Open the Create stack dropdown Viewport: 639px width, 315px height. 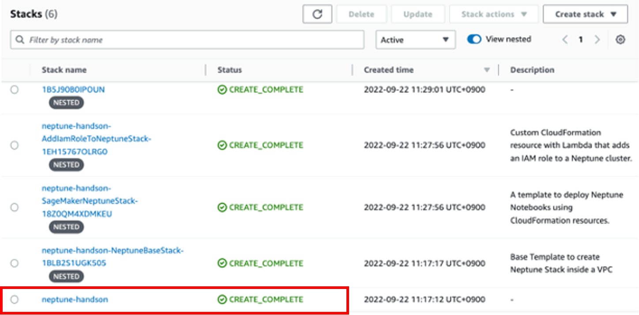tap(585, 14)
